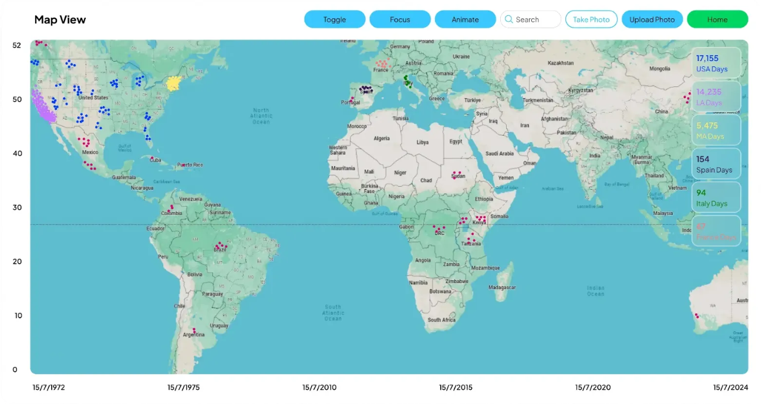Click the marker in Portugal
Image resolution: width=762 pixels, height=404 pixels.
352,99
